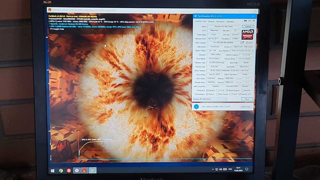This screenshot has height=180, width=320.
Task: Switch to the Sensors tab
Action: click(211, 21)
